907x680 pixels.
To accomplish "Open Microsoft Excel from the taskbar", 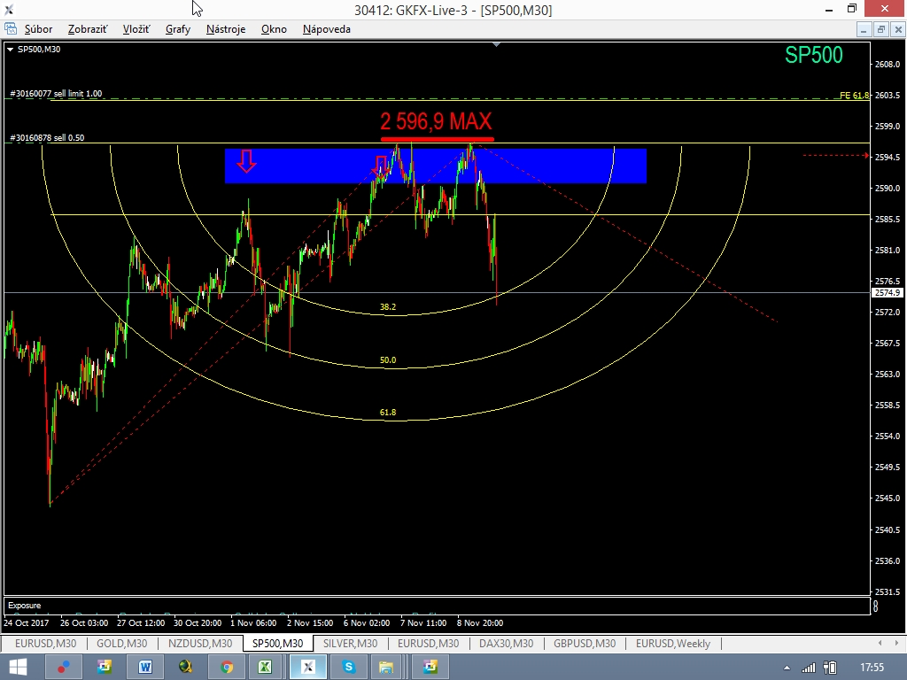I will click(264, 668).
